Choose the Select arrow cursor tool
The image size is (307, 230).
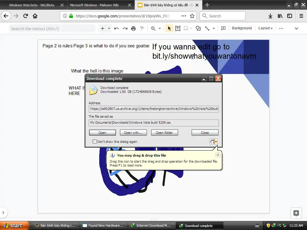(169, 28)
